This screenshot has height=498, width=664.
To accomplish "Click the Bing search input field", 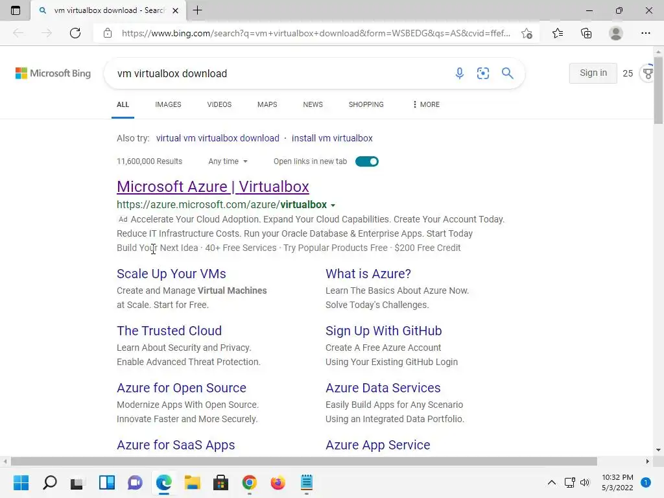I will 279,73.
